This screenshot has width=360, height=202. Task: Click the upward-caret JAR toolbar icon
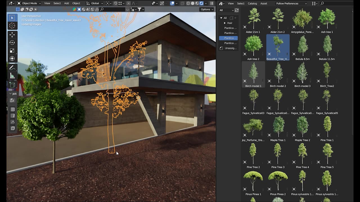[x=13, y=122]
